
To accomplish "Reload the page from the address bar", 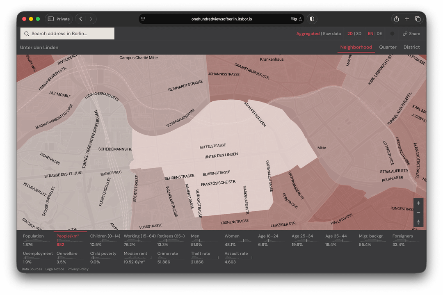I will click(x=300, y=19).
